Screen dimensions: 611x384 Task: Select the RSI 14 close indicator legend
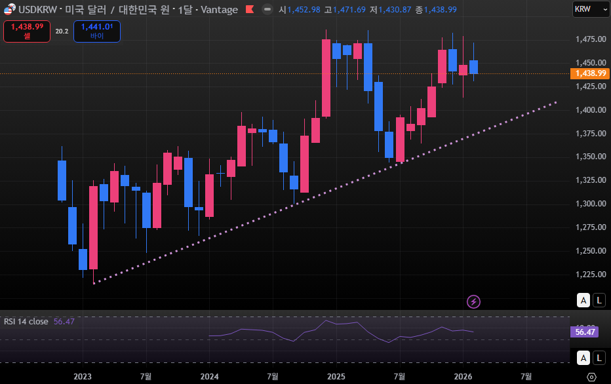pyautogui.click(x=26, y=321)
